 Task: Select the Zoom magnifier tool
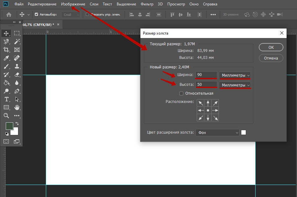(x=6, y=116)
